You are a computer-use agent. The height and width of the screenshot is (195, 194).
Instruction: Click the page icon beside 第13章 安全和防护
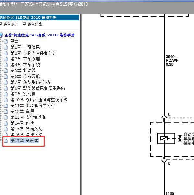coord(6,117)
